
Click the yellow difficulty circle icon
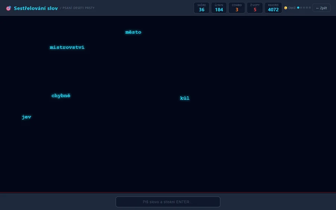point(286,8)
